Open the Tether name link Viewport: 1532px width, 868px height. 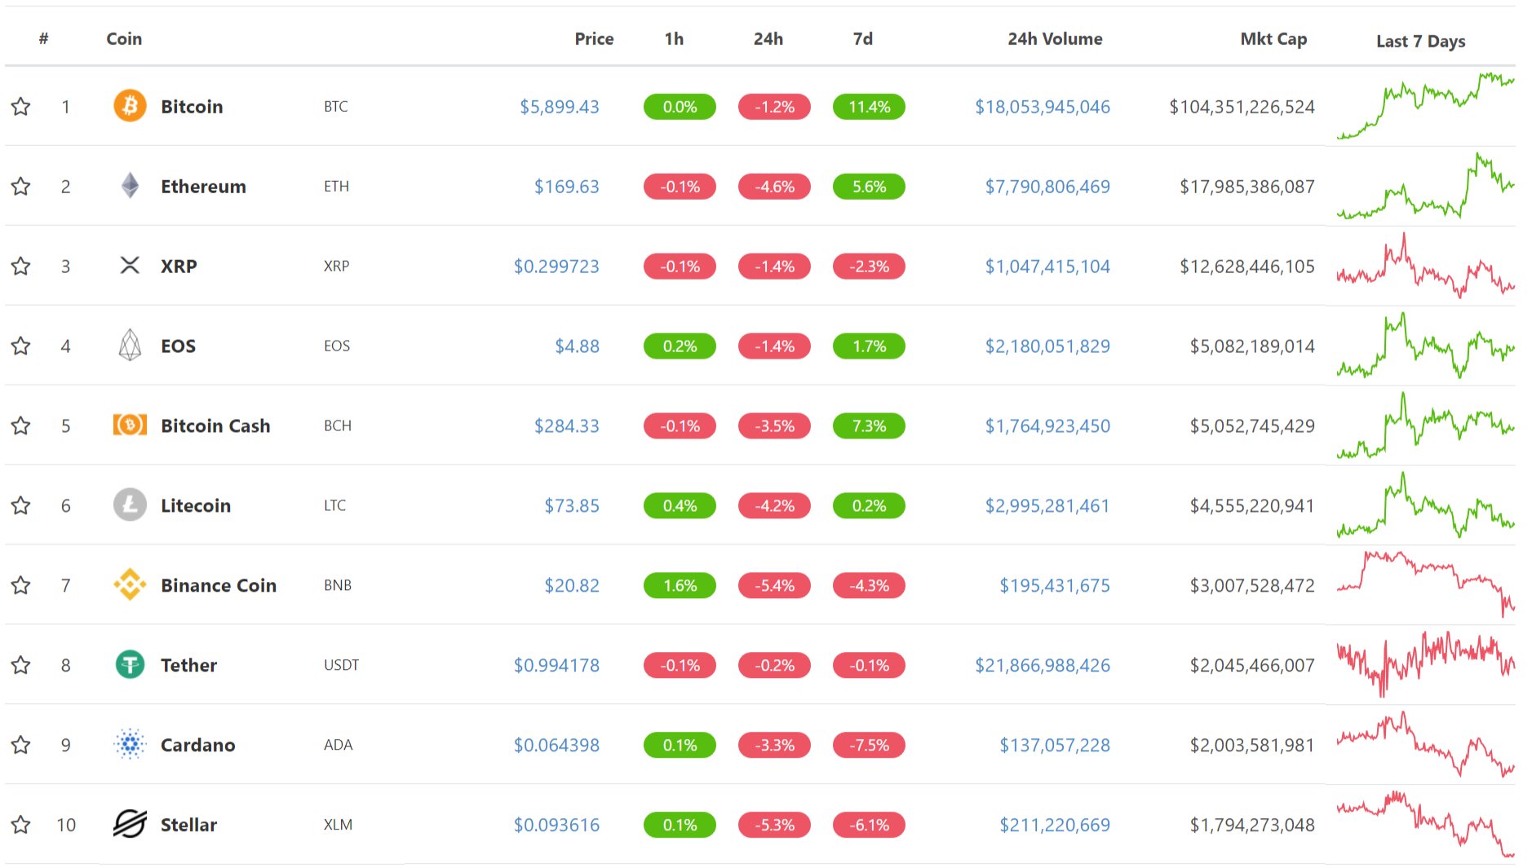[x=188, y=666]
